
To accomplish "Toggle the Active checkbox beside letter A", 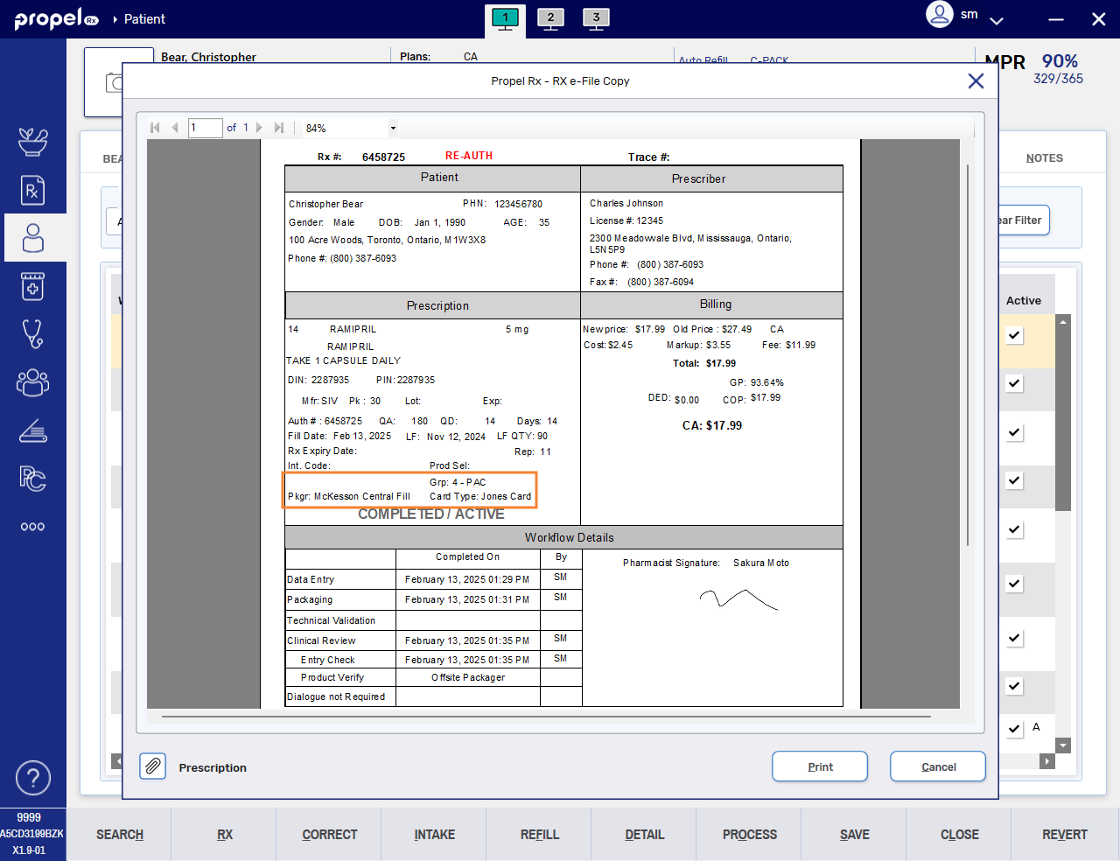I will [x=1015, y=729].
